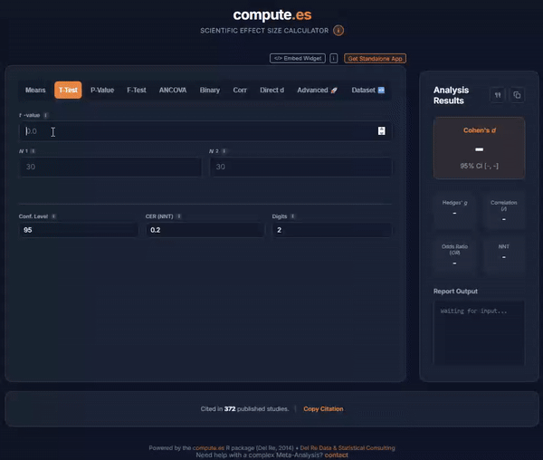Copy the results with the duplicate icon
This screenshot has height=460, width=543.
(517, 95)
